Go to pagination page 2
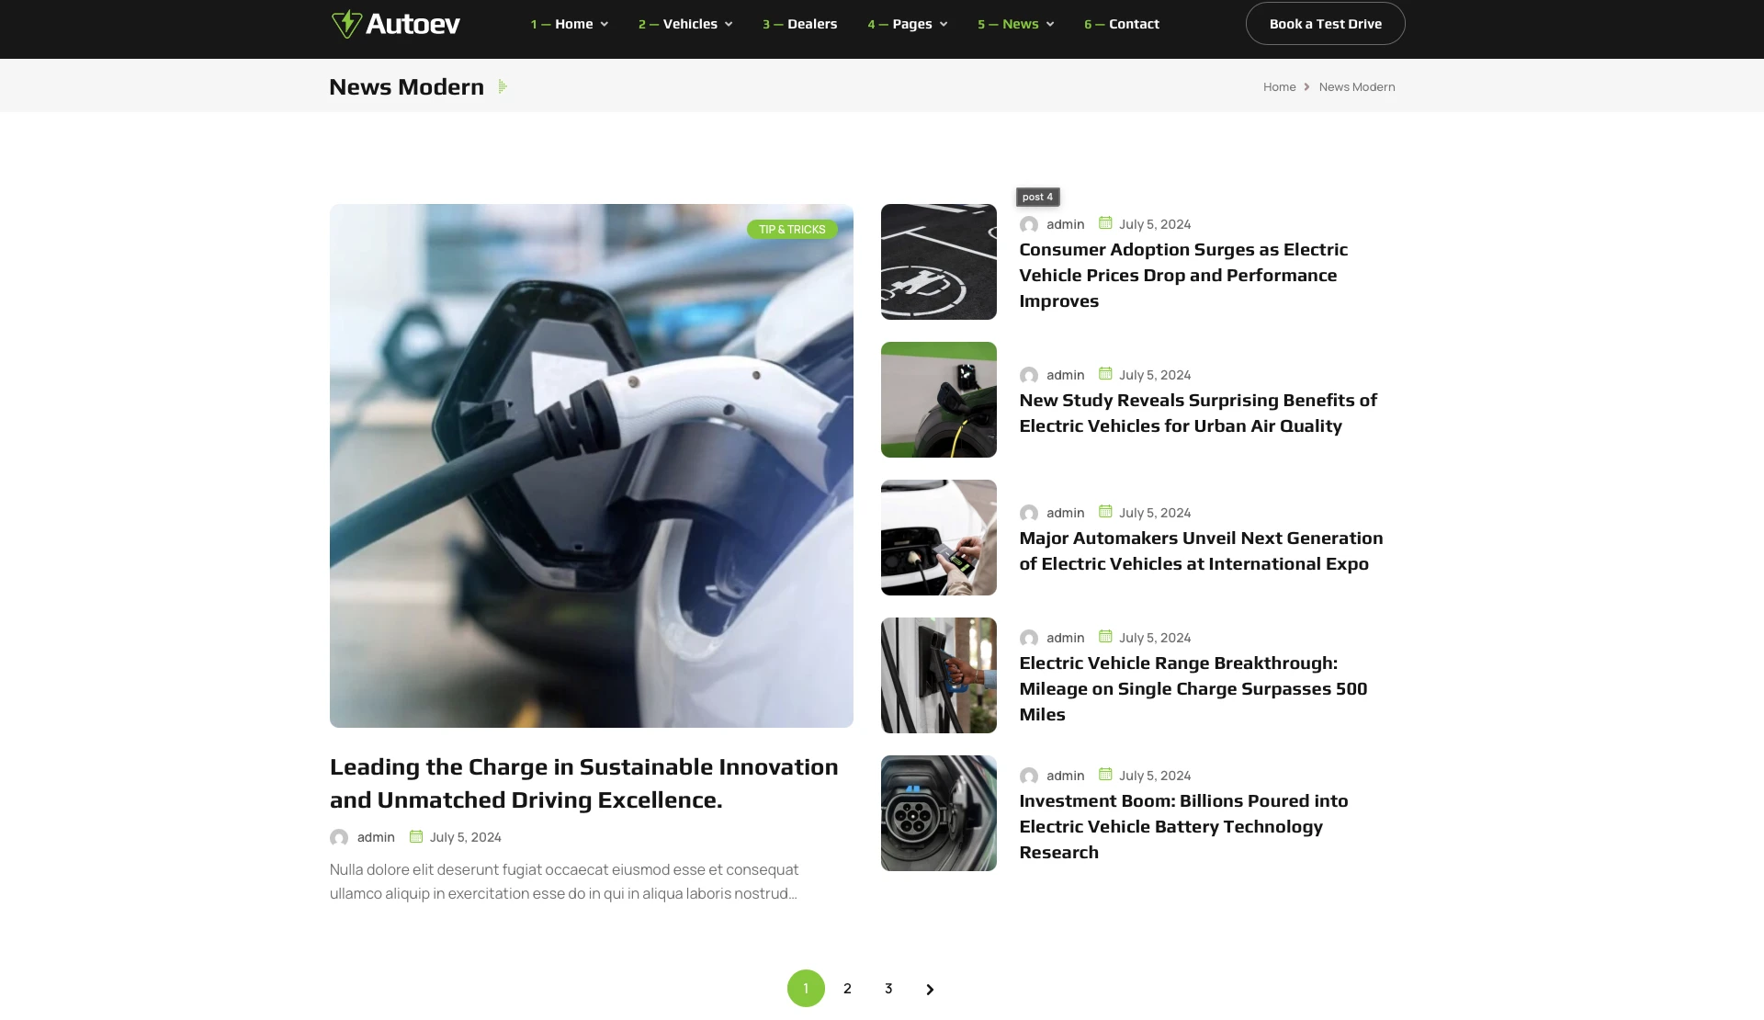1764x1020 pixels. pos(847,989)
